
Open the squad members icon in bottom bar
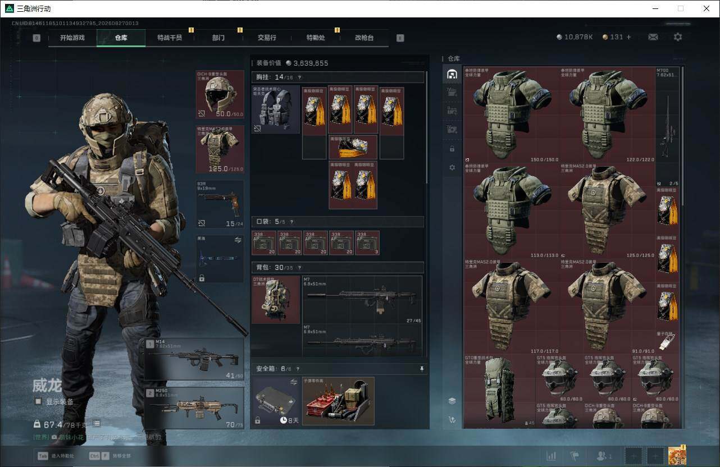(x=604, y=456)
